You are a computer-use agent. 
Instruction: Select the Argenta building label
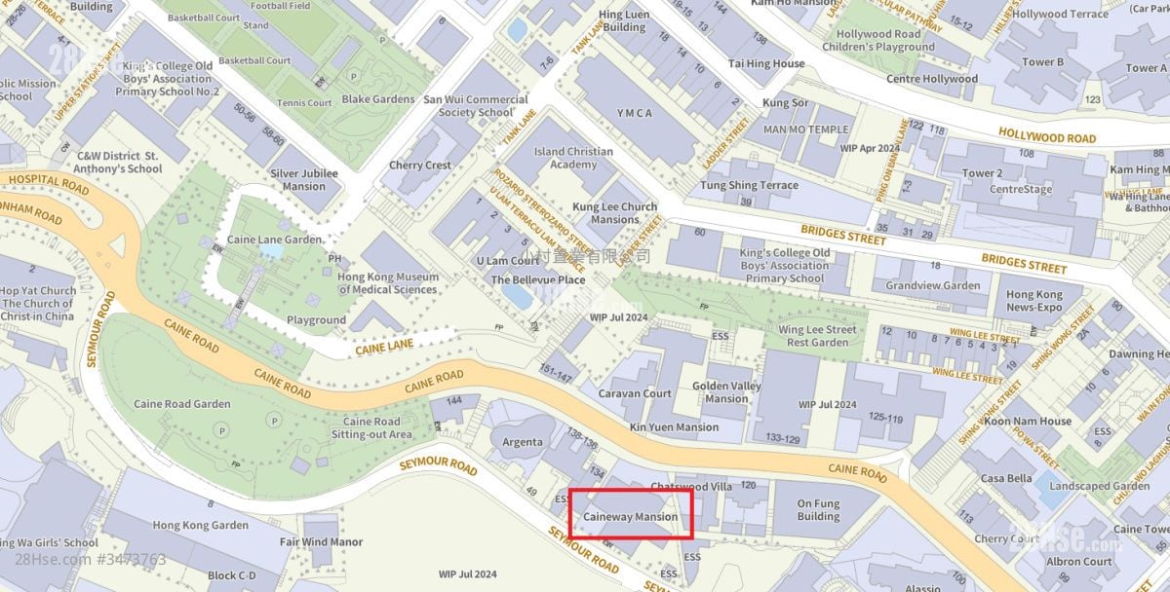tap(523, 442)
